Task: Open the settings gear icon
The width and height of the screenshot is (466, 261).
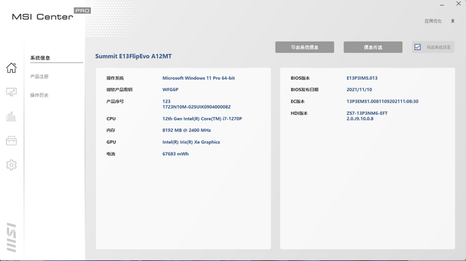Action: 11,165
